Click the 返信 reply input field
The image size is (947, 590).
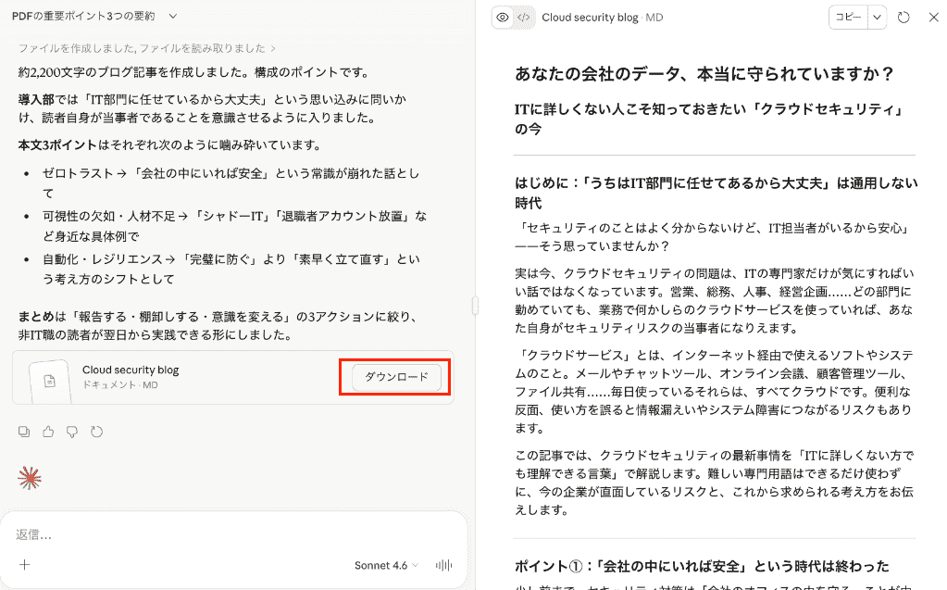pyautogui.click(x=233, y=534)
